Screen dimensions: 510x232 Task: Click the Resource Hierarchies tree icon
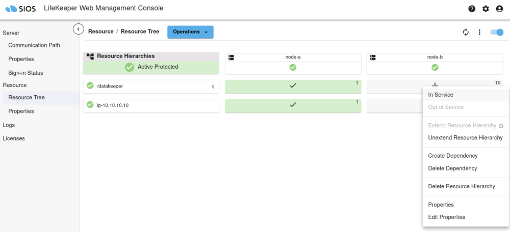point(90,56)
